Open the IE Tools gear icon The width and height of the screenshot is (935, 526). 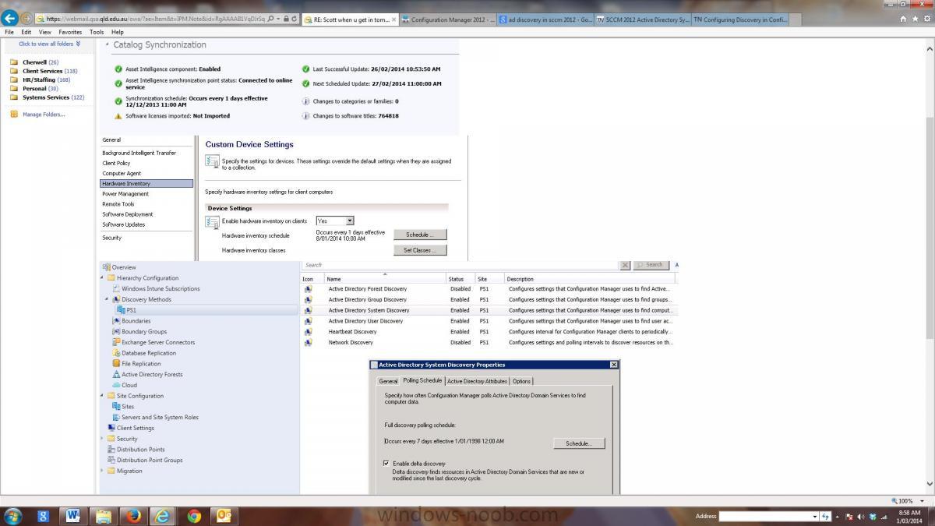(x=926, y=18)
